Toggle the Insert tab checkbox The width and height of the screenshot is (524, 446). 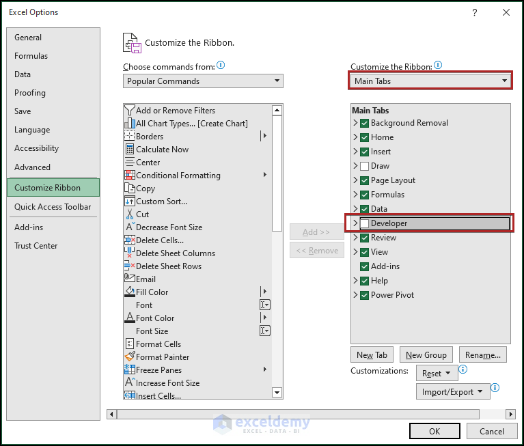[x=364, y=152]
